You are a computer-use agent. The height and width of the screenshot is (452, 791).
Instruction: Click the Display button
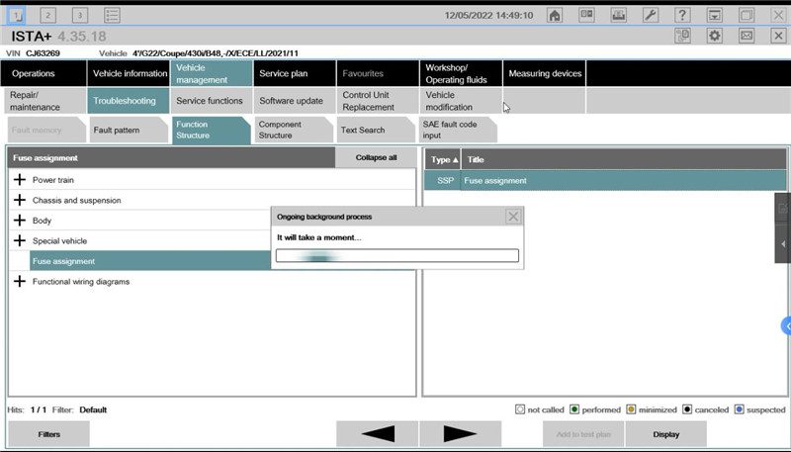point(665,434)
